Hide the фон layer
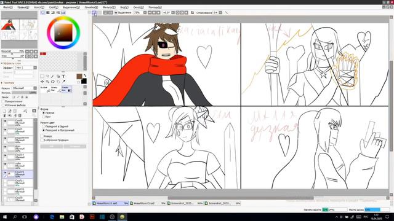 pos(5,147)
